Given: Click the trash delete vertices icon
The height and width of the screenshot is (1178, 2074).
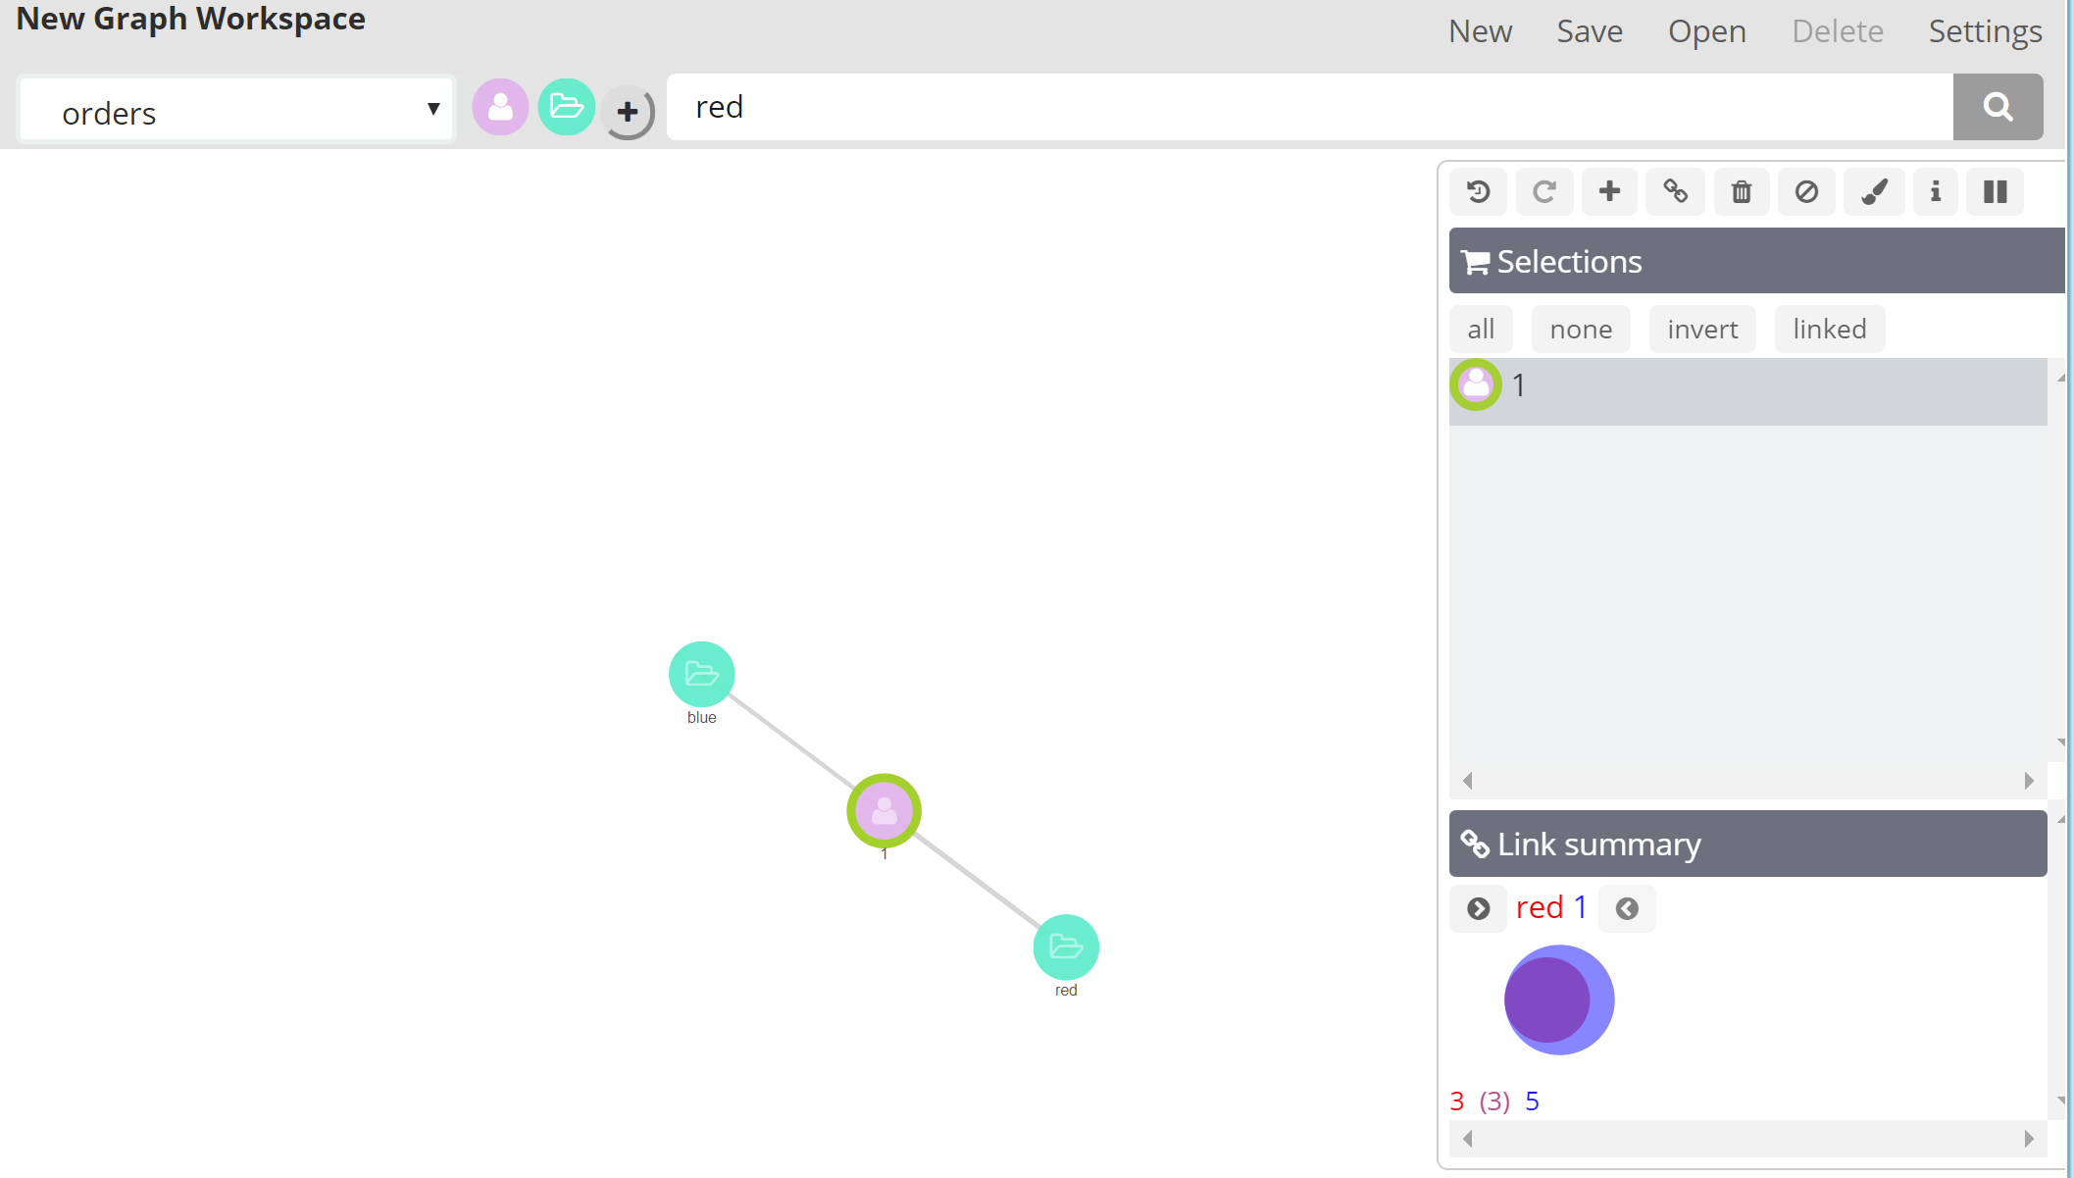Looking at the screenshot, I should tap(1742, 191).
